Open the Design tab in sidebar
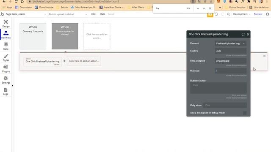 (x=6, y=24)
